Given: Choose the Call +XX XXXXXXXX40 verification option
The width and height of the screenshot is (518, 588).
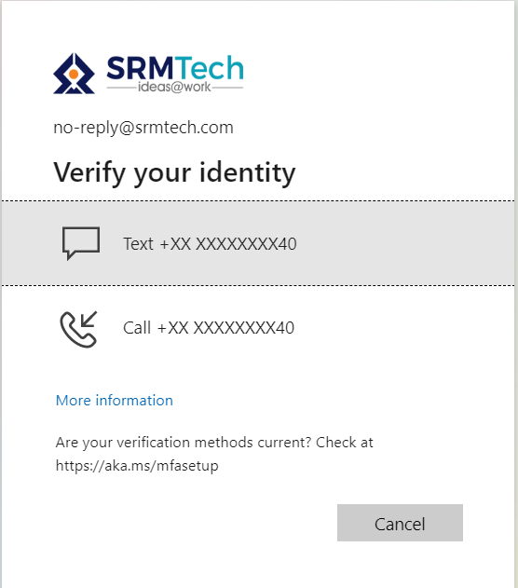Looking at the screenshot, I should click(258, 328).
